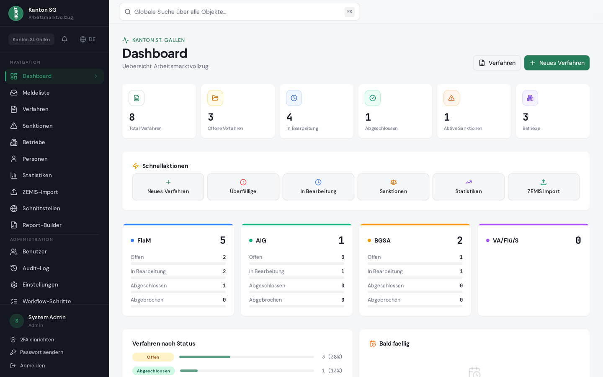This screenshot has width=603, height=377.
Task: Click the Einstellungen gear sidebar icon
Action: tap(14, 285)
